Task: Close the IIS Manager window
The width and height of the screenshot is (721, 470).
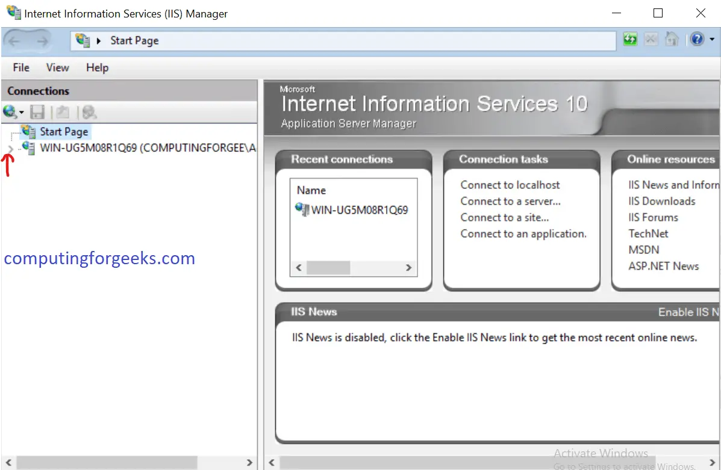Action: coord(701,13)
